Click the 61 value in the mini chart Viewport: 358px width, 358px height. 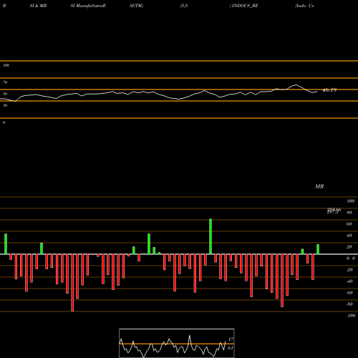pos(231,348)
